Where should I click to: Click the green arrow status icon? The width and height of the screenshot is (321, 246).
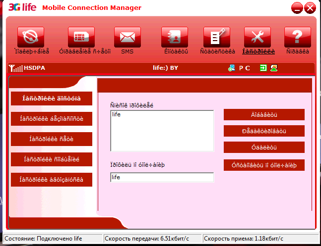click(263, 68)
